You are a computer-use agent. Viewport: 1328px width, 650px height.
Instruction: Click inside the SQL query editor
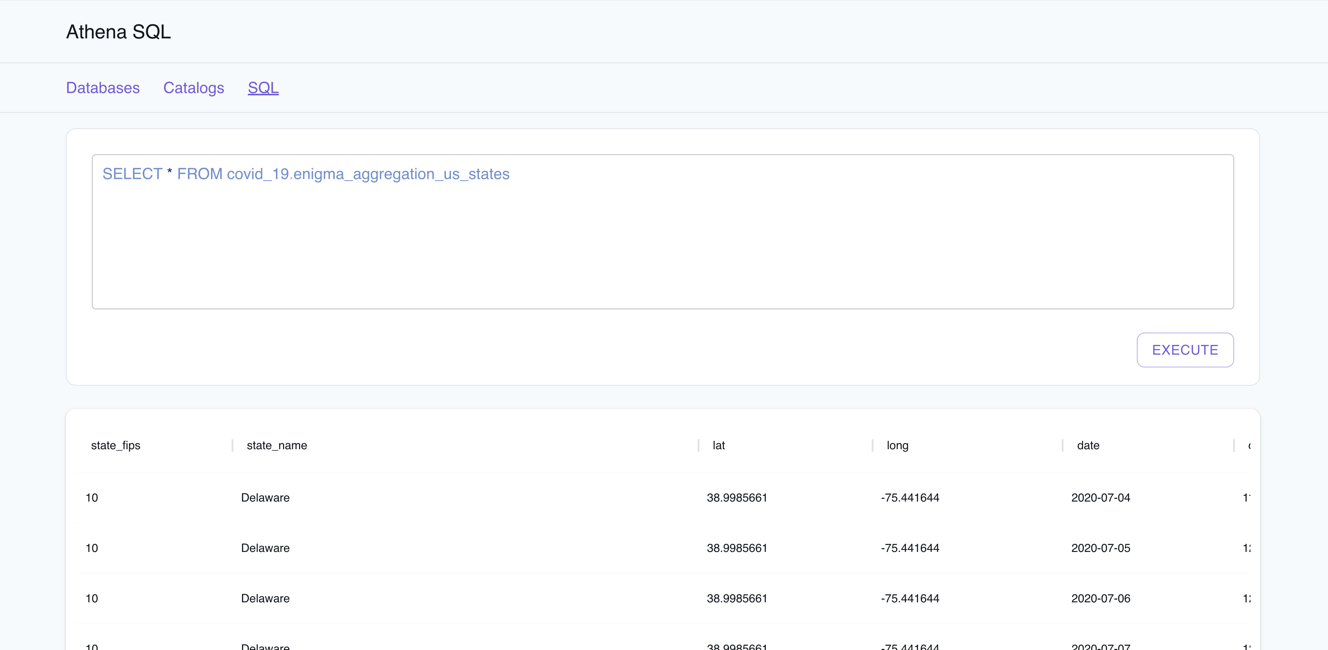663,231
